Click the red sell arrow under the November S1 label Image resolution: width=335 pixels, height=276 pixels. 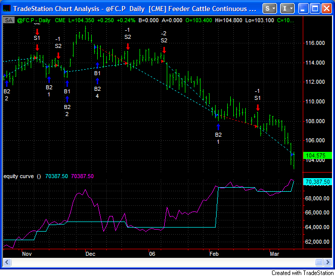[37, 47]
